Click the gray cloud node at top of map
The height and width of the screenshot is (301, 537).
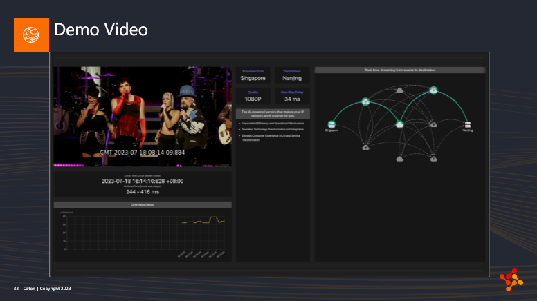point(399,90)
